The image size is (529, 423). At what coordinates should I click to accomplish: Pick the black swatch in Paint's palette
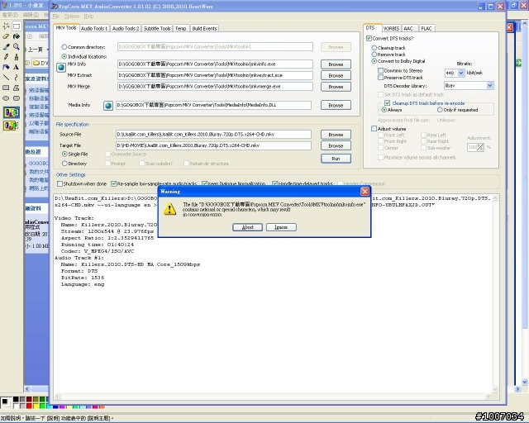click(x=16, y=399)
